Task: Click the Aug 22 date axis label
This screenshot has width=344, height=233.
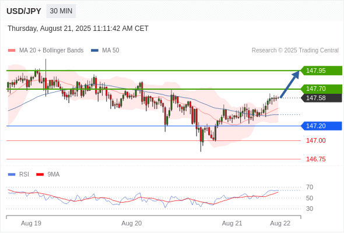Action: 280,223
